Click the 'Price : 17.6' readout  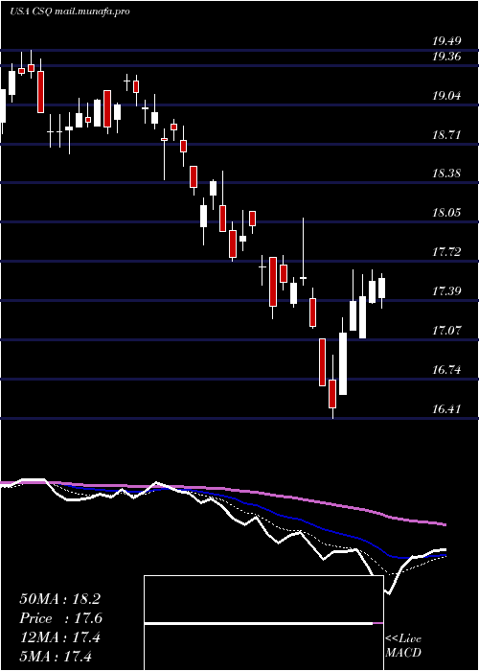[x=60, y=618]
